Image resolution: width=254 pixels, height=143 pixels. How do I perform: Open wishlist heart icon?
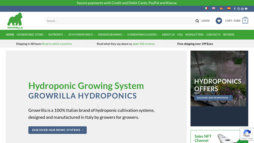219,21
